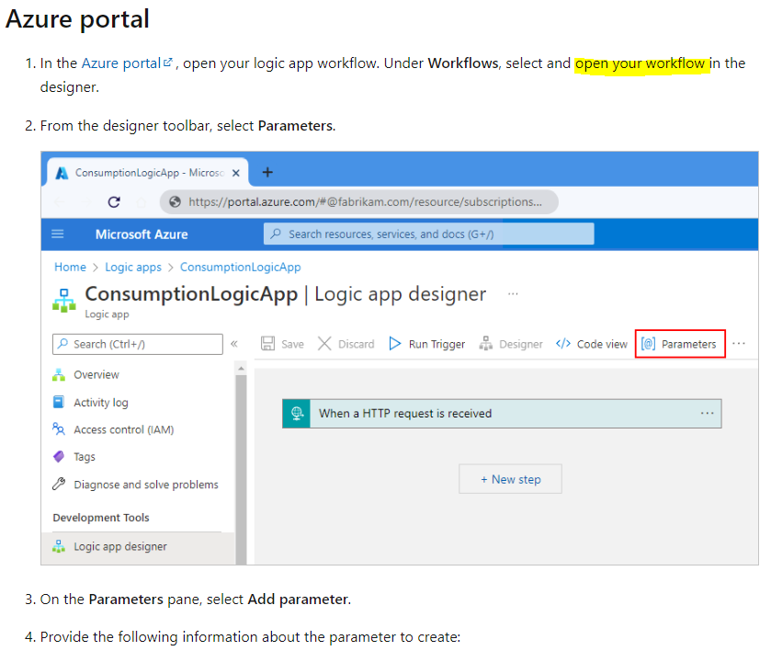Click the Save floppy disk icon

[x=268, y=344]
